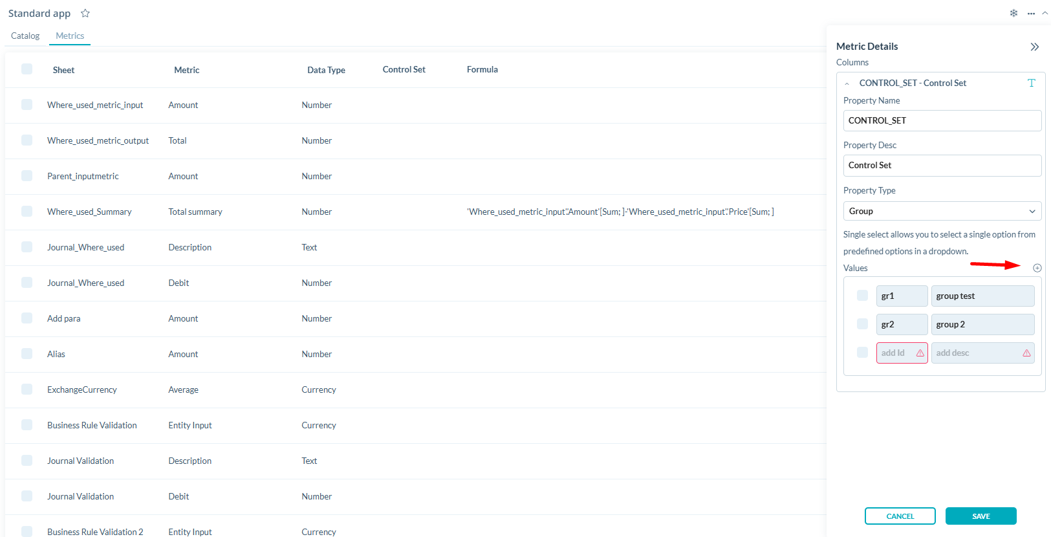Click warning icon in add desc field
Image resolution: width=1051 pixels, height=537 pixels.
1026,353
